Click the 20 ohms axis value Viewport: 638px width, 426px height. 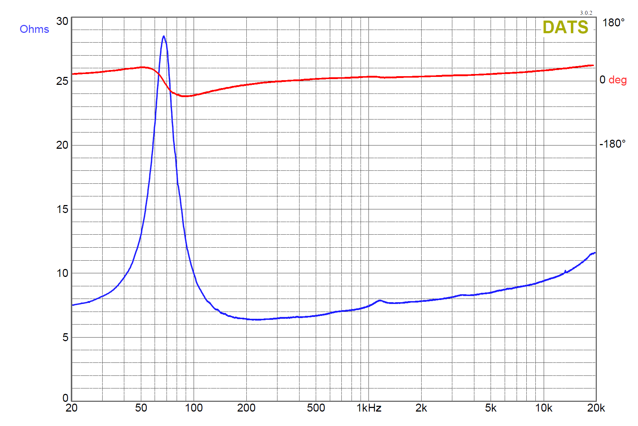tap(62, 145)
